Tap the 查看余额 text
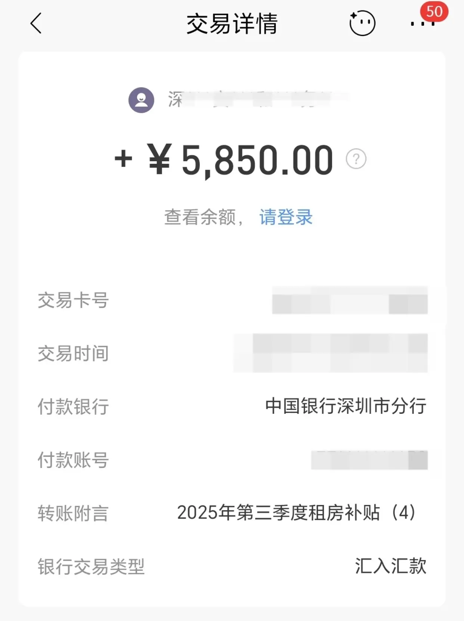The width and height of the screenshot is (464, 621). click(200, 217)
